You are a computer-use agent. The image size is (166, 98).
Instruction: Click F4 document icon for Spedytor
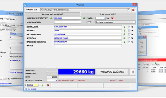129,38
